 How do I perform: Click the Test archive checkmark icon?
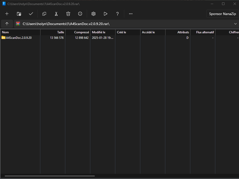31,14
